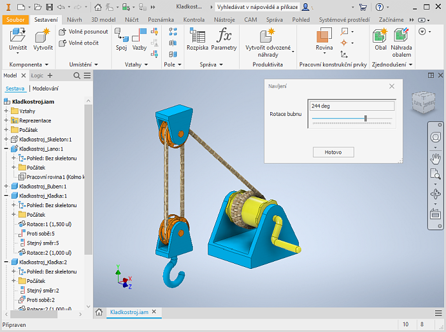Switch to the Modelování view link
Viewport: 446px width, 332px height.
click(45, 89)
